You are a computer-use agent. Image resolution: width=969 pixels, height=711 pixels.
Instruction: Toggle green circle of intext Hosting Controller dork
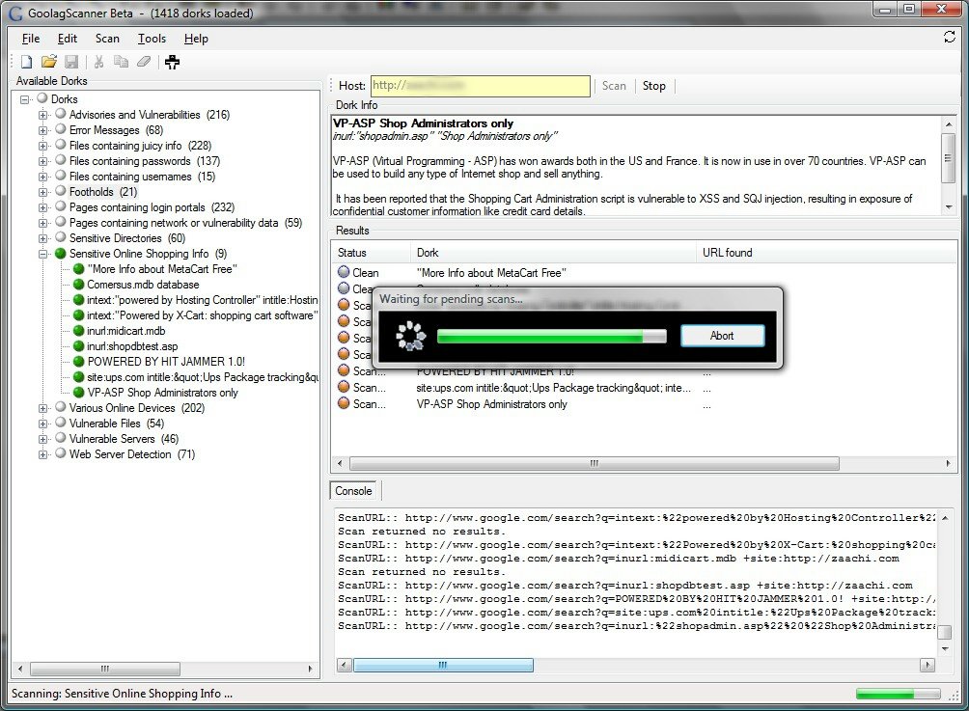click(x=78, y=300)
